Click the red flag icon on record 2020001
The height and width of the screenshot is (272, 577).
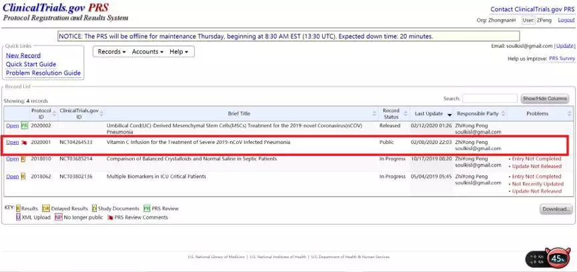click(x=24, y=143)
